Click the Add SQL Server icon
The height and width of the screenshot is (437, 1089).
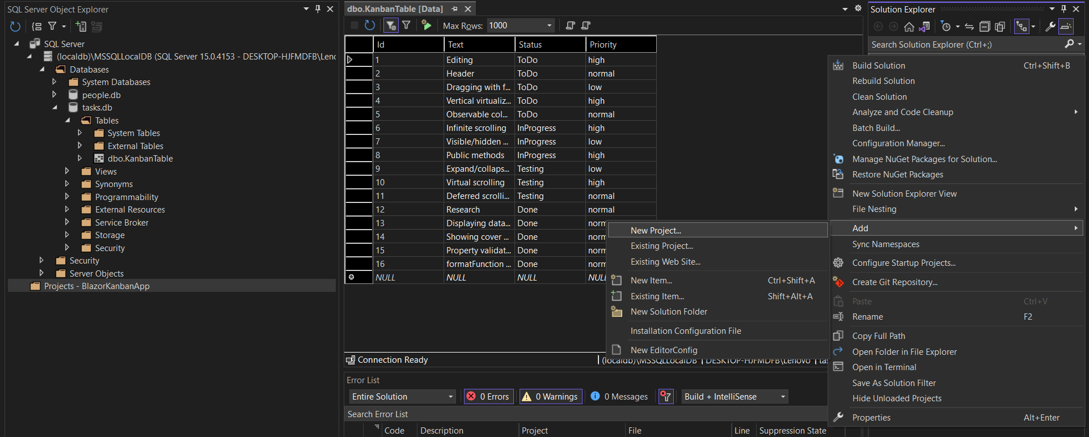click(81, 26)
